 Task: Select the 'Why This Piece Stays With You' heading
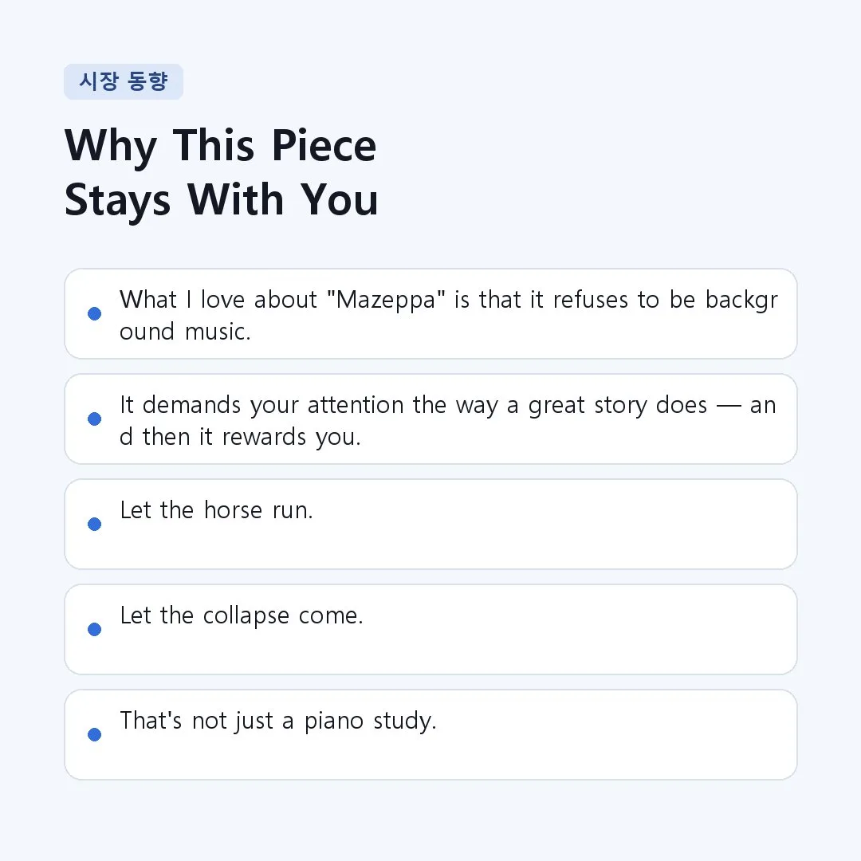(x=221, y=173)
